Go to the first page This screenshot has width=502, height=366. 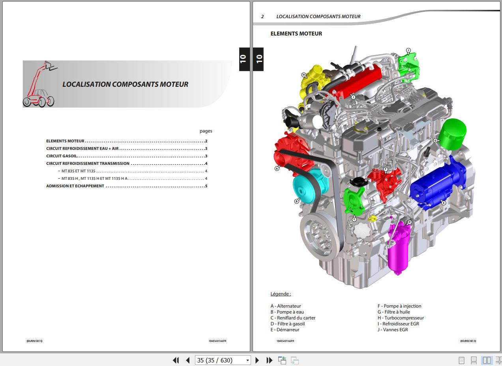(176, 360)
